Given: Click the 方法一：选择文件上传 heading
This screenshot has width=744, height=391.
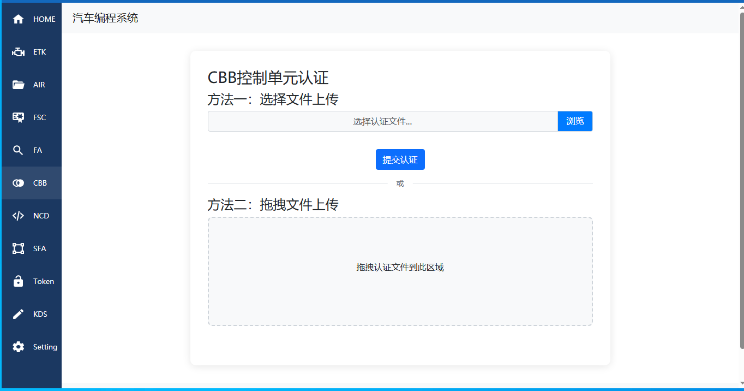Looking at the screenshot, I should (x=273, y=99).
